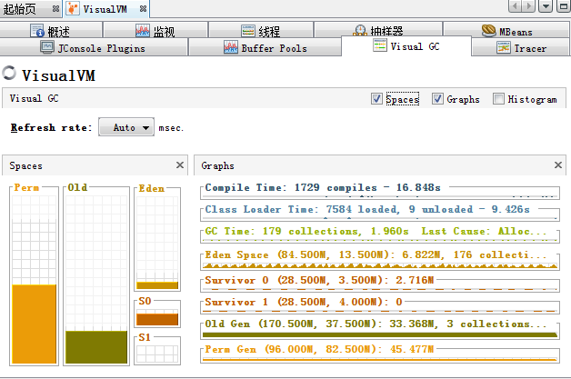Click the 抽样器 sampler stopwatch icon

360,31
